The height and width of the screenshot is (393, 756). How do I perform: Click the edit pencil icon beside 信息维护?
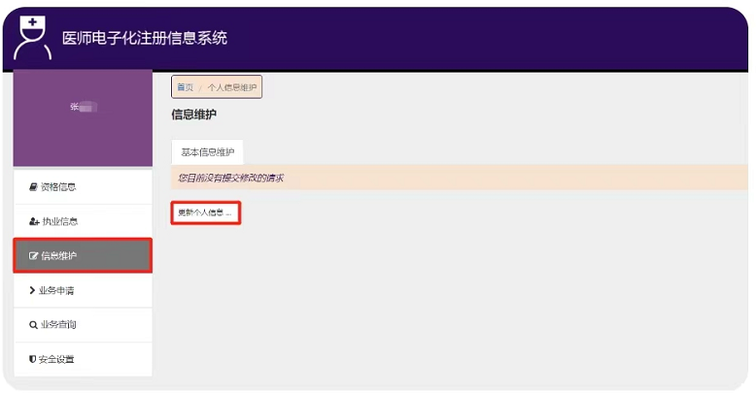pyautogui.click(x=33, y=256)
